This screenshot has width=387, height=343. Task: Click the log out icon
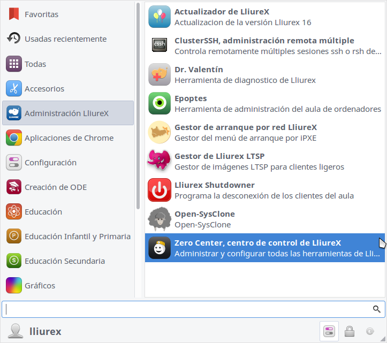[x=370, y=331]
